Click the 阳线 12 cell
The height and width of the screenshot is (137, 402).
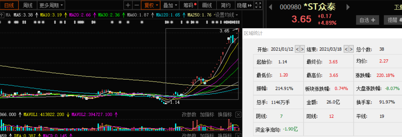pos(328,116)
